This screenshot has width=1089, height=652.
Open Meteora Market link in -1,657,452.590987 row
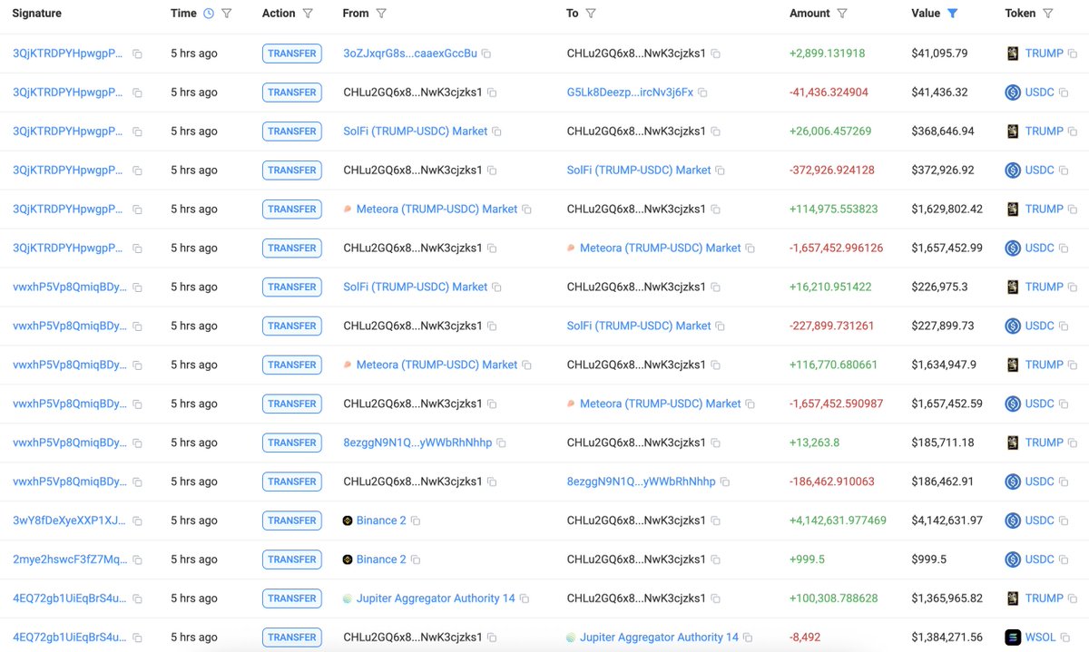coord(661,404)
